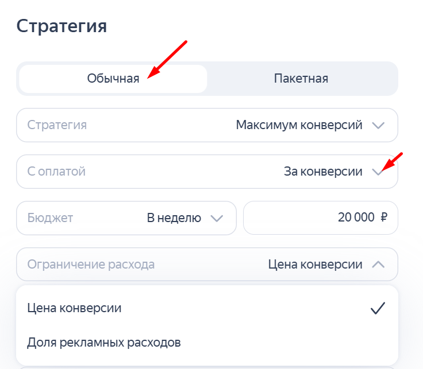The image size is (423, 369).
Task: Click the chevron beside В неделю
Action: click(x=216, y=217)
